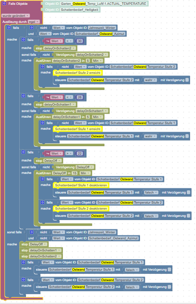Click gear icon of falls above Stufe 1 deaktivieren comment
This screenshot has height=304, width=196.
point(42,179)
